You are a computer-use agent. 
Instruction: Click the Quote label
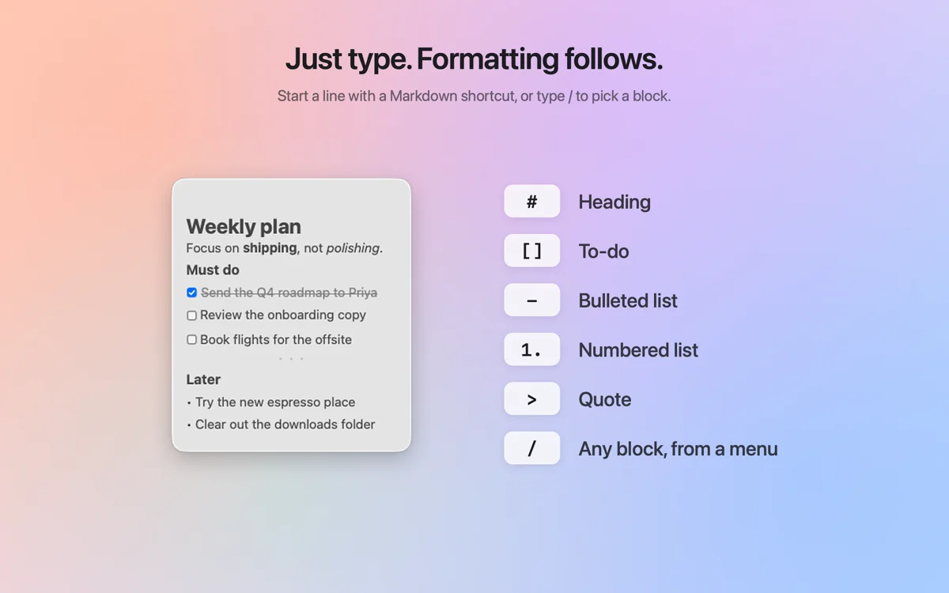[605, 399]
